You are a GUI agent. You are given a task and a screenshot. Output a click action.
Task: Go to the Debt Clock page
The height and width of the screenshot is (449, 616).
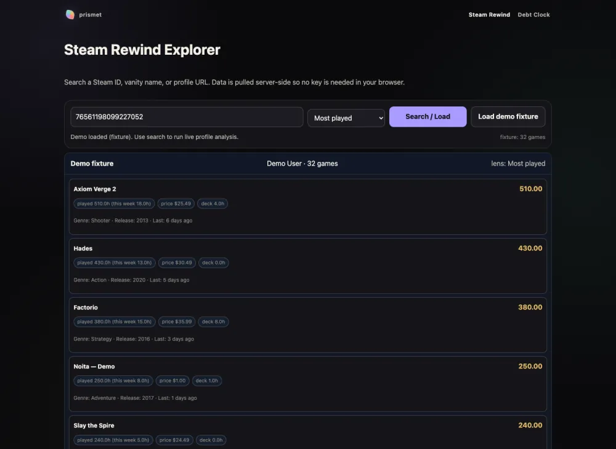click(x=533, y=15)
